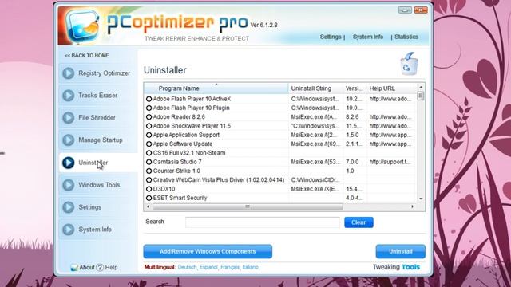Click the list's scroll up arrow
511x287 pixels.
421,87
